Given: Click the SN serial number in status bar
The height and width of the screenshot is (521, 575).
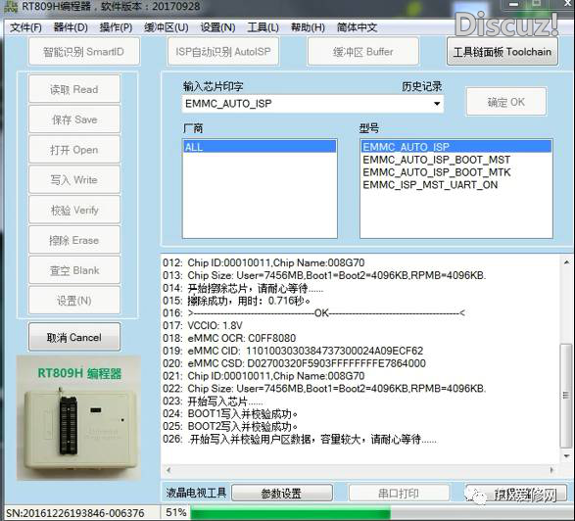Looking at the screenshot, I should 74,513.
